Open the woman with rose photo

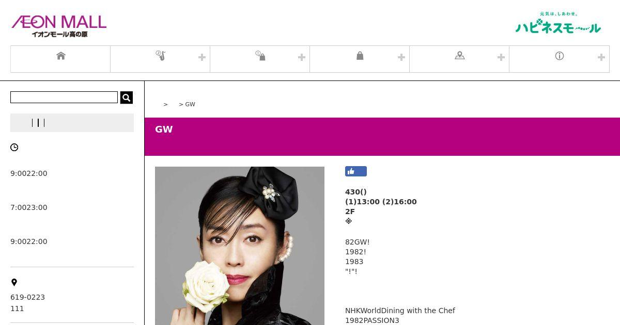[240, 246]
